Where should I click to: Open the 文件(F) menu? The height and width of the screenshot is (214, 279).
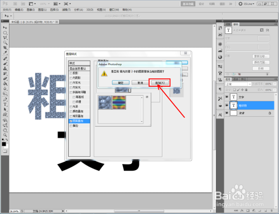pyautogui.click(x=7, y=9)
